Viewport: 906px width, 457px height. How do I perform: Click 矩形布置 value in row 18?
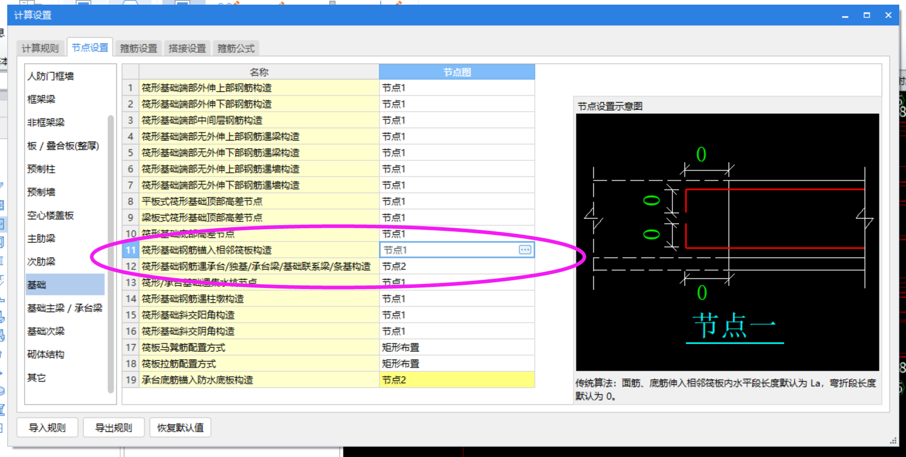tap(457, 364)
